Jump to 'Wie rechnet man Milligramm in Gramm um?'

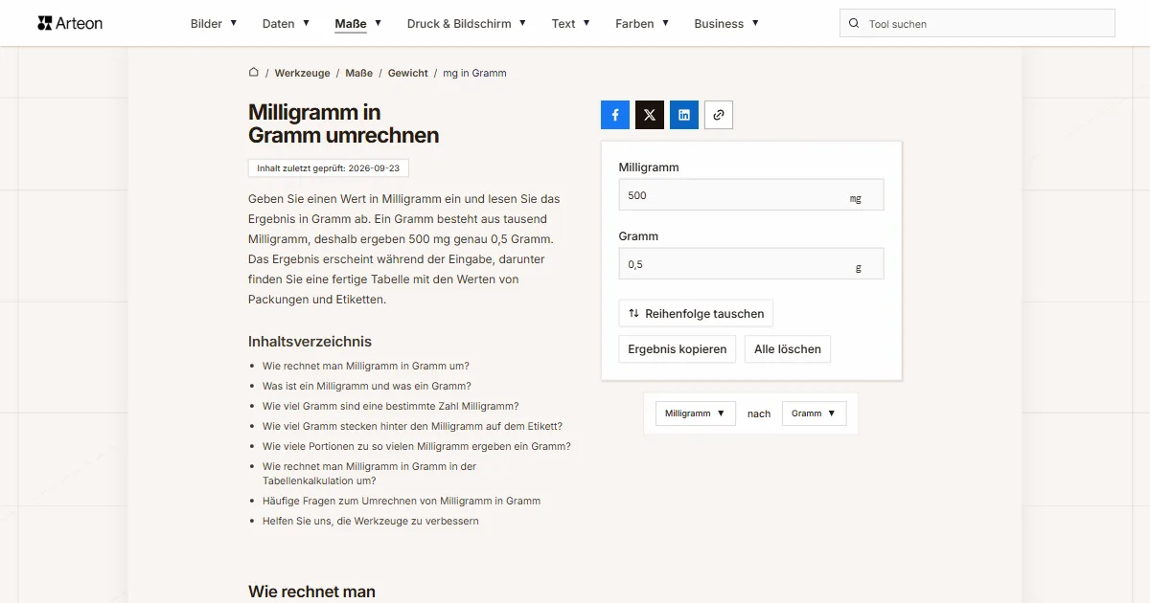coord(366,366)
